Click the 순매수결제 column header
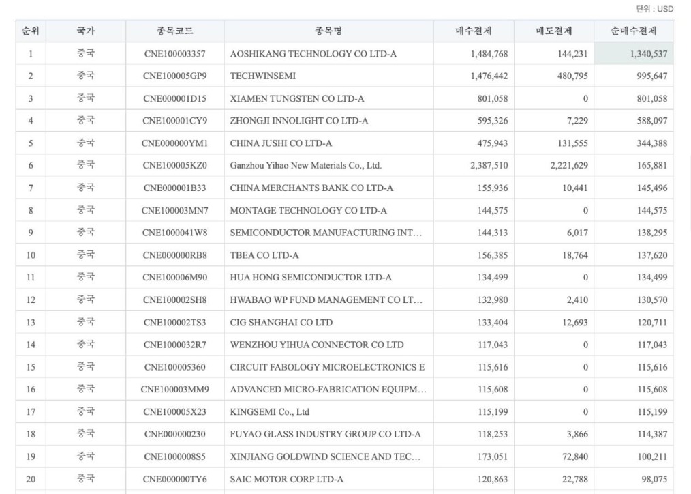The image size is (691, 494). (x=634, y=31)
